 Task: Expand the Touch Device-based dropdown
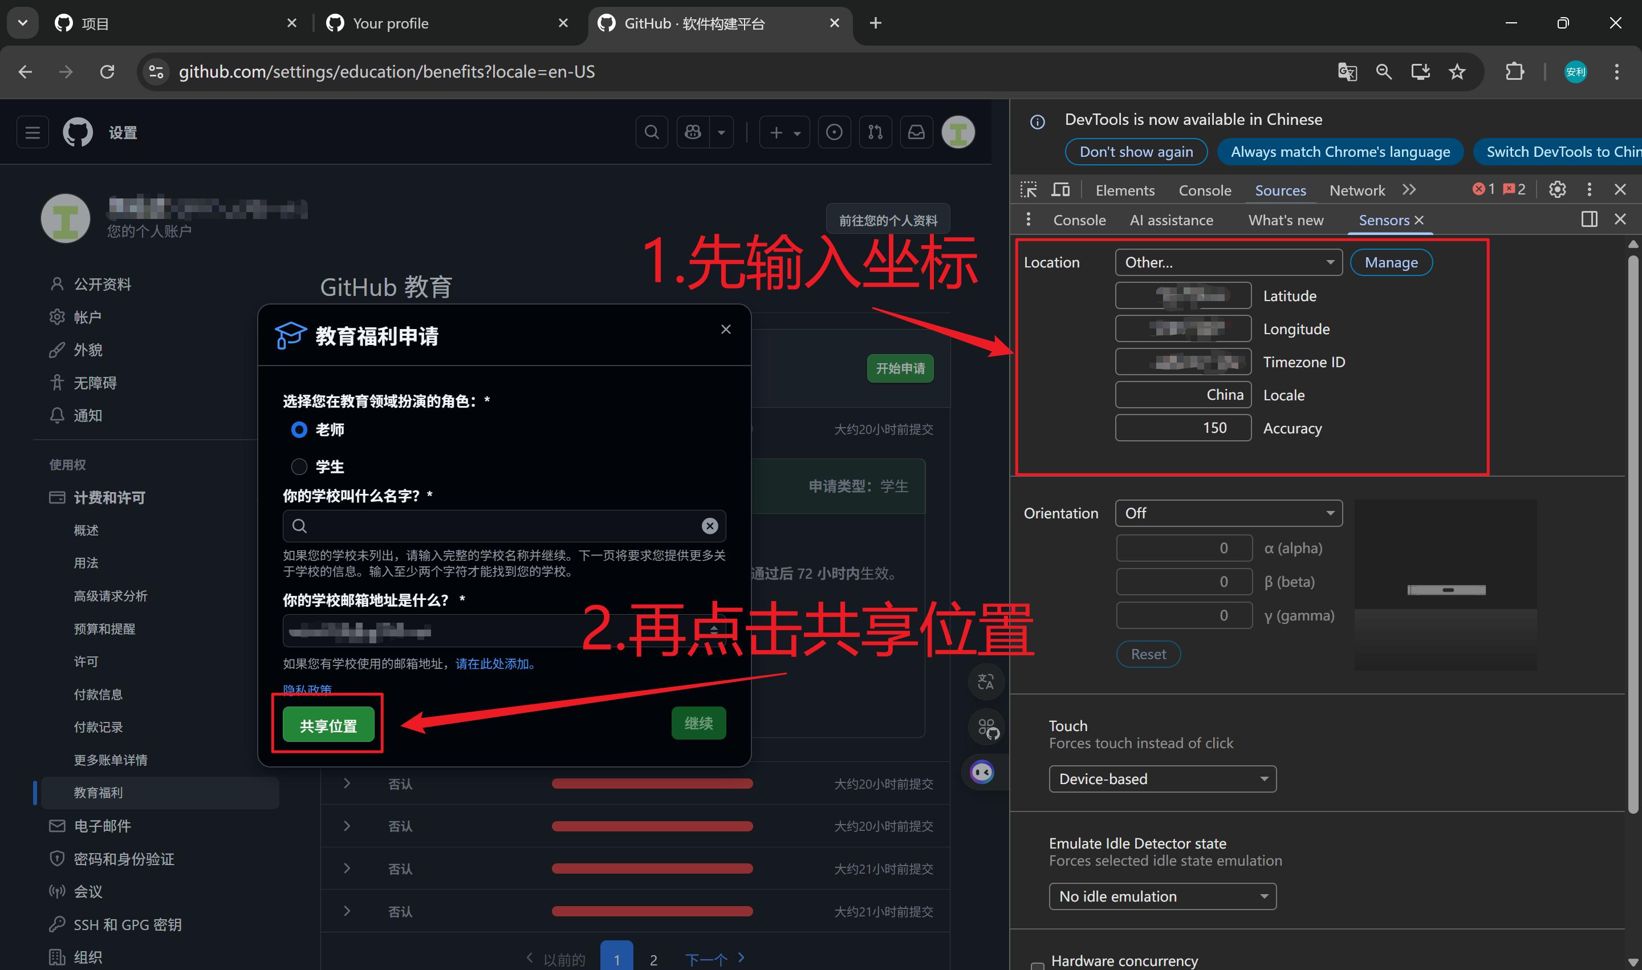tap(1162, 779)
